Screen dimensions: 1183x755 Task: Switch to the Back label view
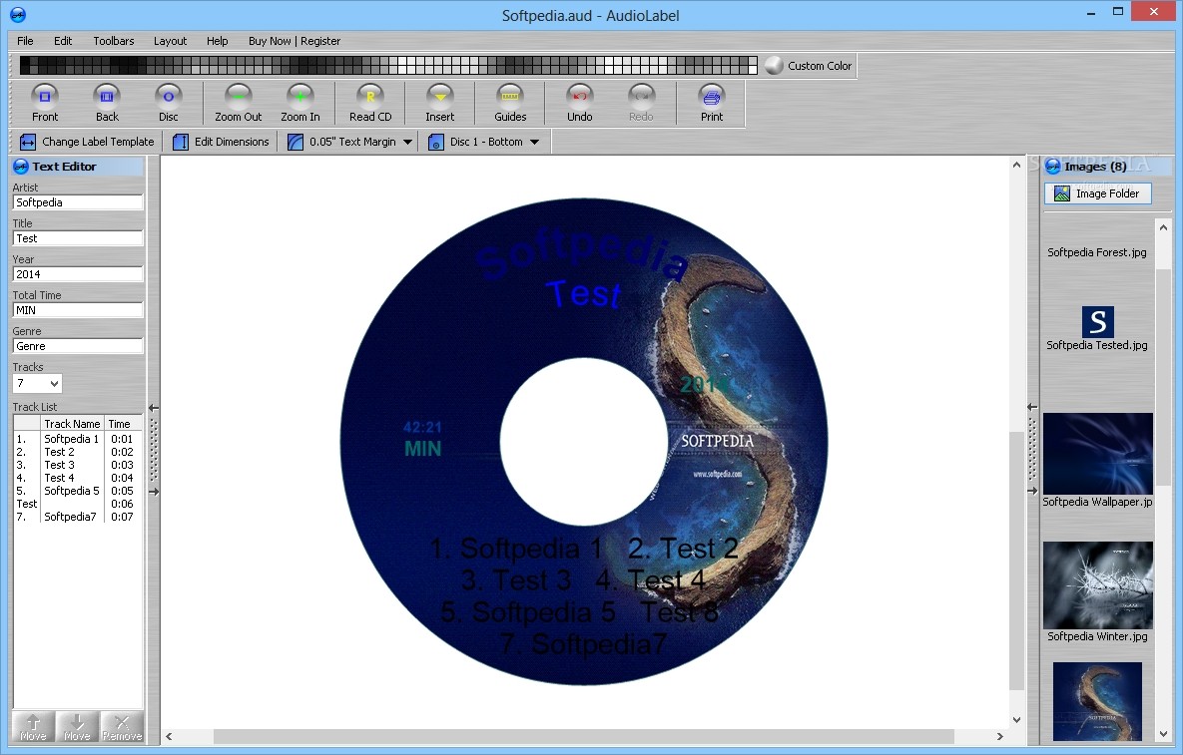[107, 103]
